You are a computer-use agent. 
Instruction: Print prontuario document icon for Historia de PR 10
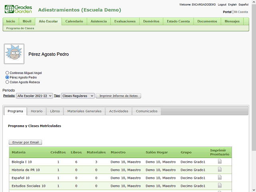pyautogui.click(x=220, y=170)
